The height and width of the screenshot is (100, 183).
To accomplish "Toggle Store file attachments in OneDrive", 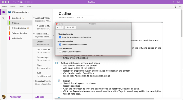I will (60, 37).
